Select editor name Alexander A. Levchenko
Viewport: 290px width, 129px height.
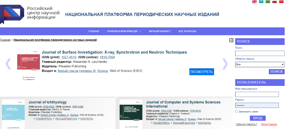click(x=90, y=62)
